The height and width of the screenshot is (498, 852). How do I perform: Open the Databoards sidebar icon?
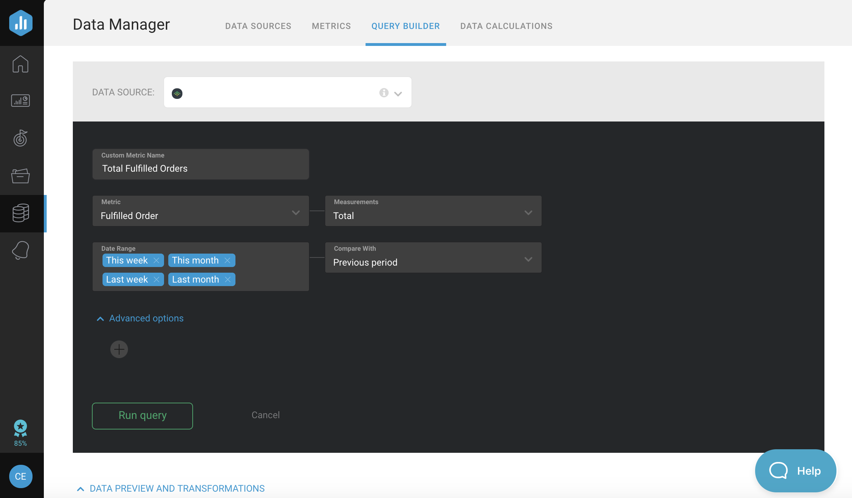pyautogui.click(x=21, y=101)
